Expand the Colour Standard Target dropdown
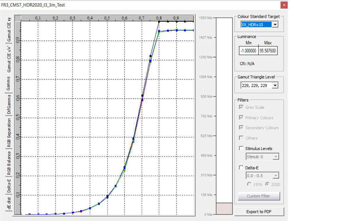 point(275,25)
